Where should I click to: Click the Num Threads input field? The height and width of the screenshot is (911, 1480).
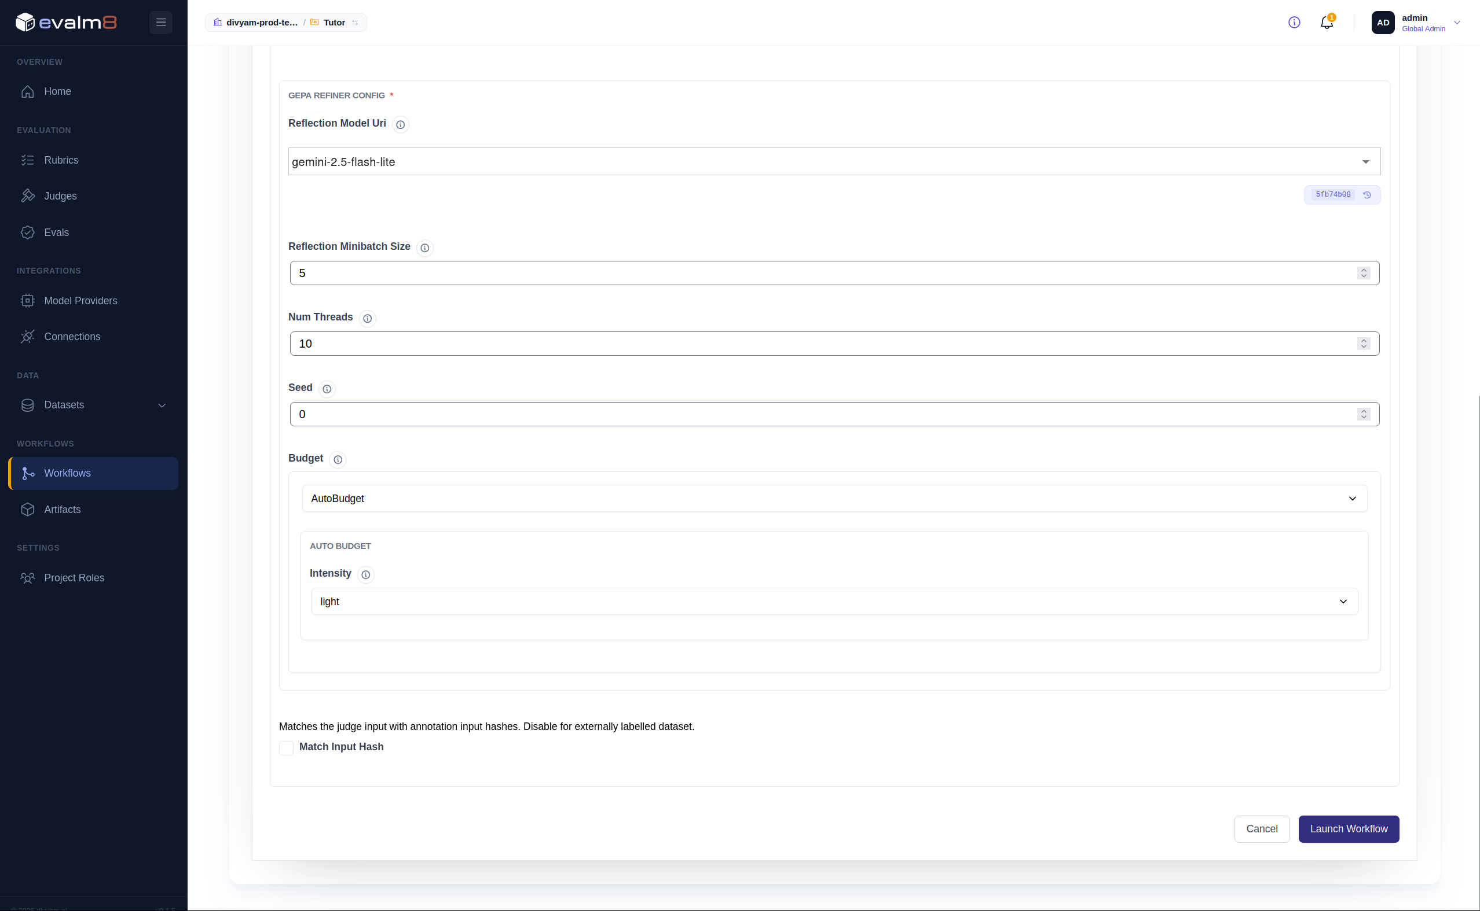tap(834, 344)
